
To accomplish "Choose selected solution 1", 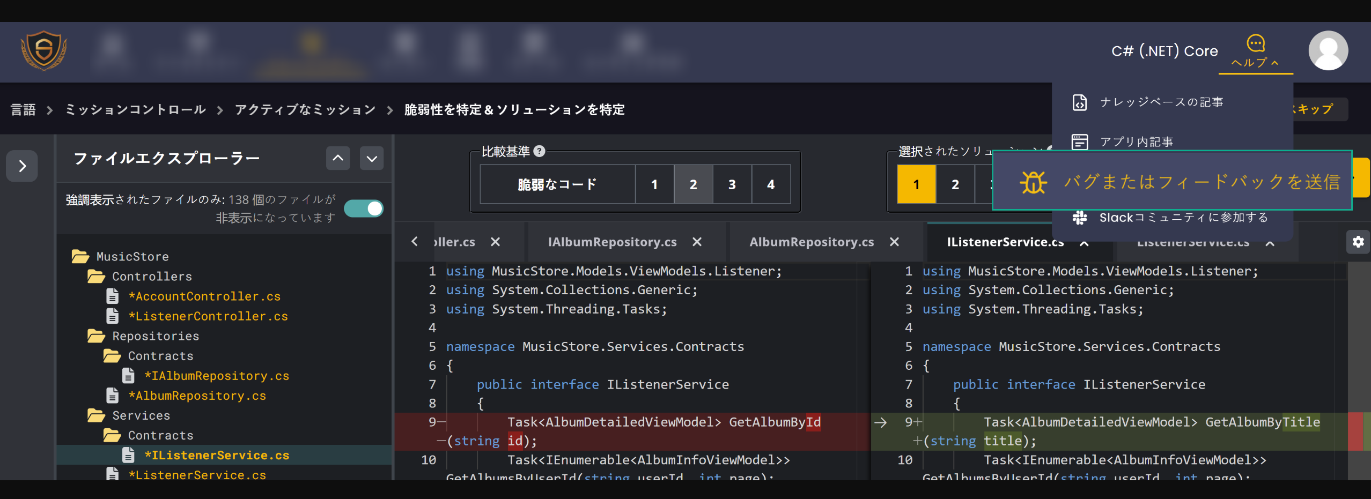I will point(916,184).
